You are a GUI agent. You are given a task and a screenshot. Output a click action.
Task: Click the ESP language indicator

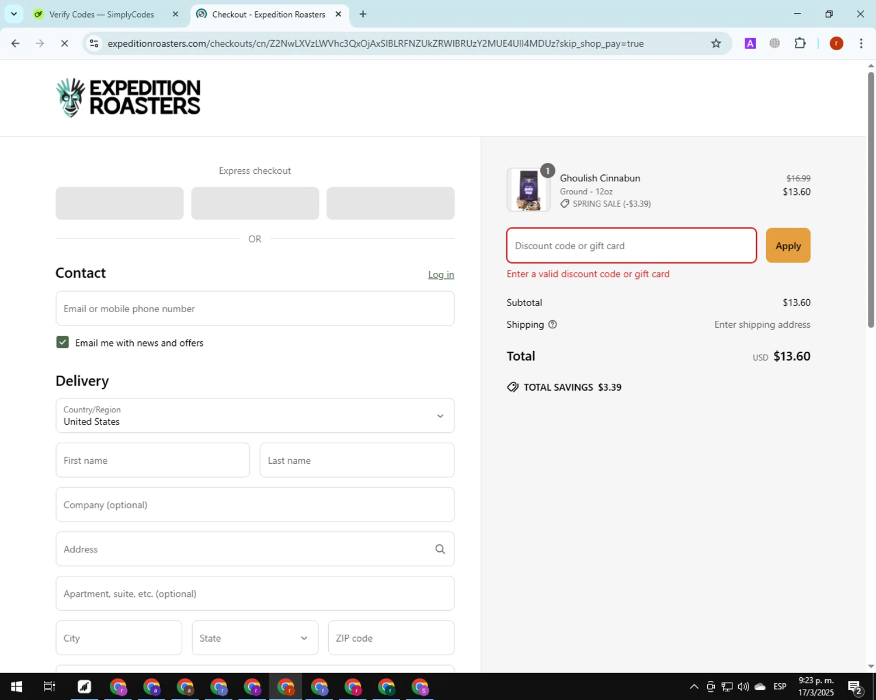780,687
